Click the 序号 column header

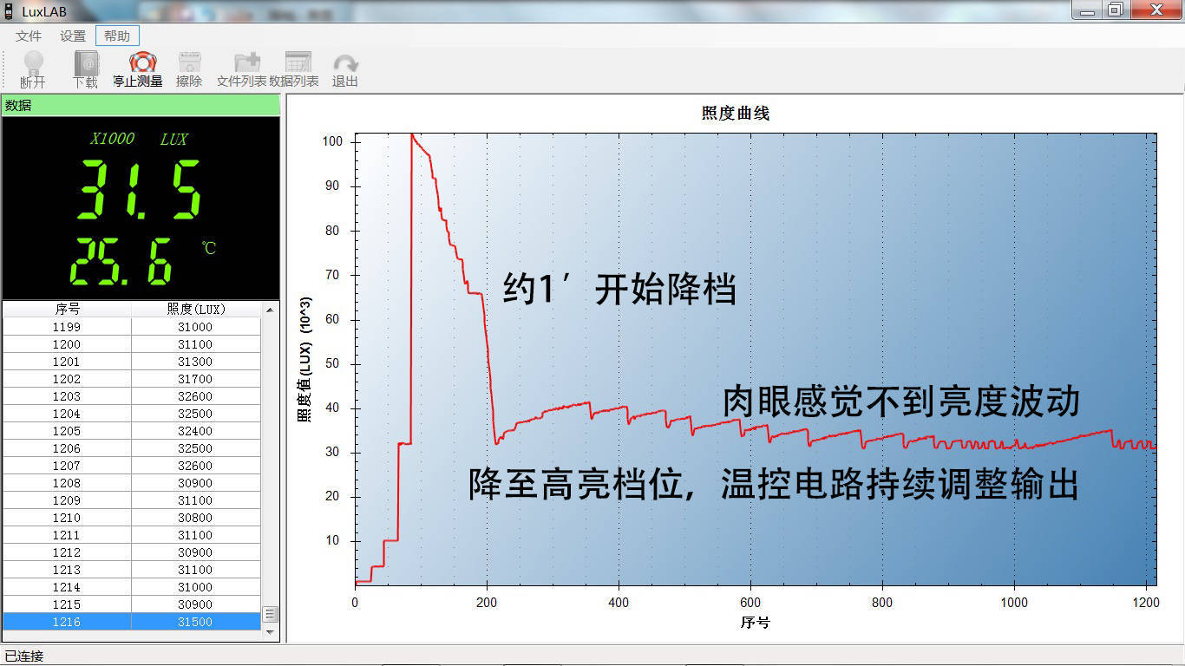pos(67,310)
